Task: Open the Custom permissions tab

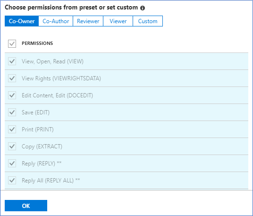Action: (x=148, y=21)
